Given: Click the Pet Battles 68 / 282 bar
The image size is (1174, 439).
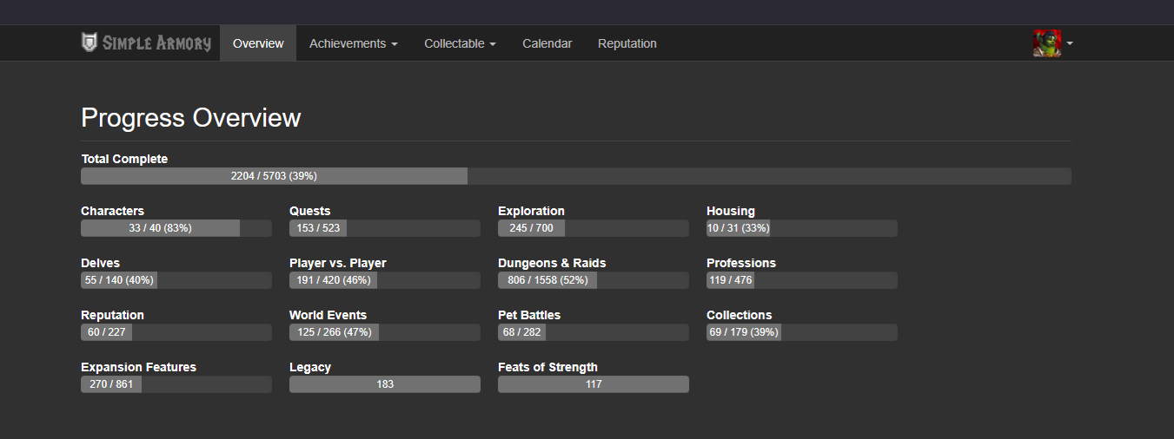Looking at the screenshot, I should point(594,332).
